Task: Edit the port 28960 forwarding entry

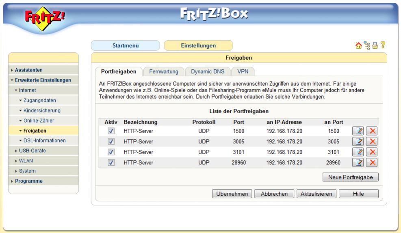Action: (358, 162)
